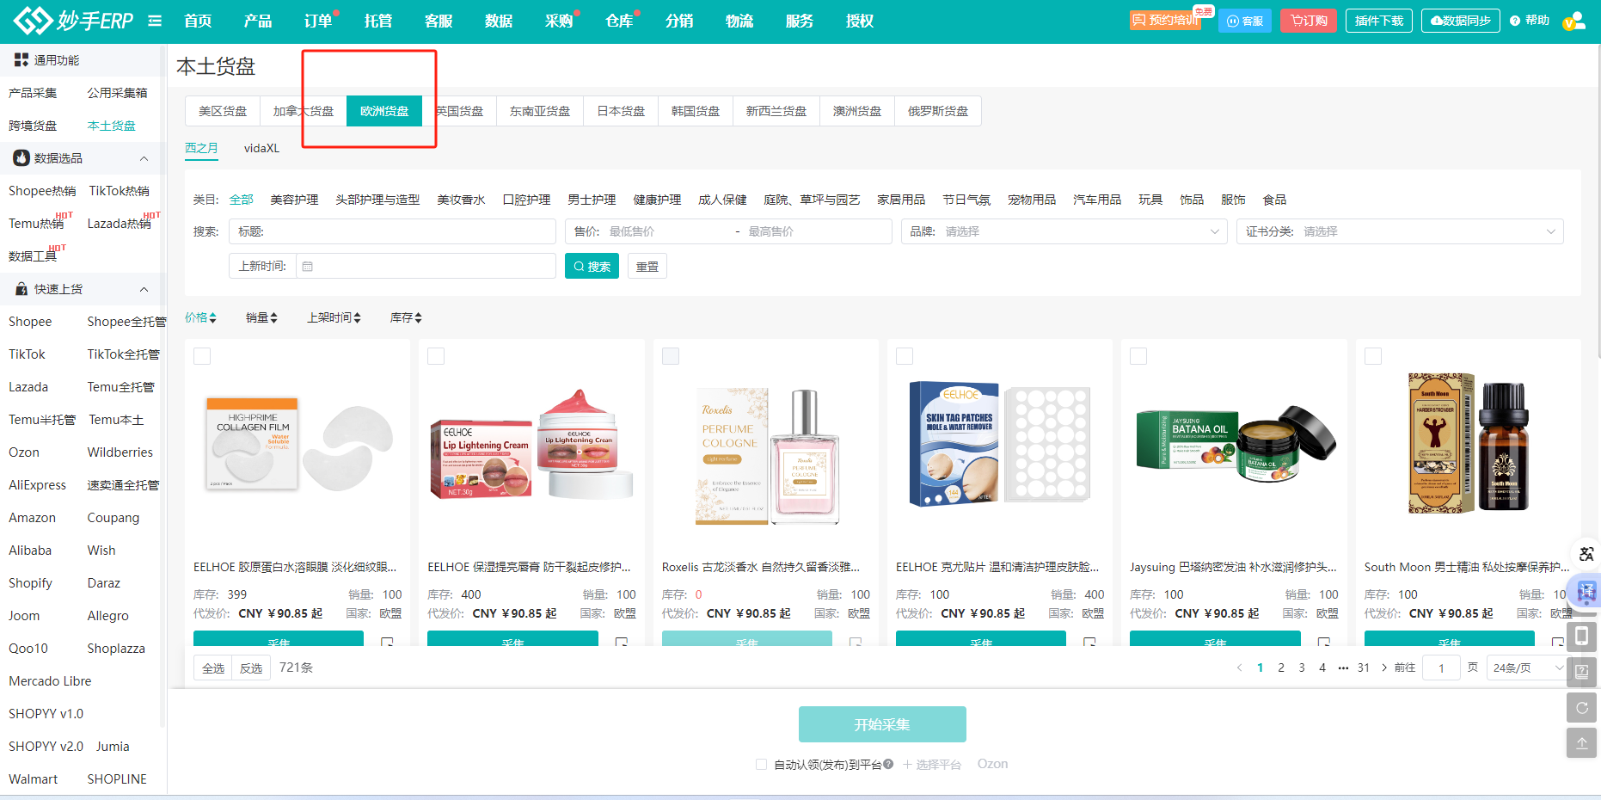Click the 订购 cart button

(x=1309, y=21)
